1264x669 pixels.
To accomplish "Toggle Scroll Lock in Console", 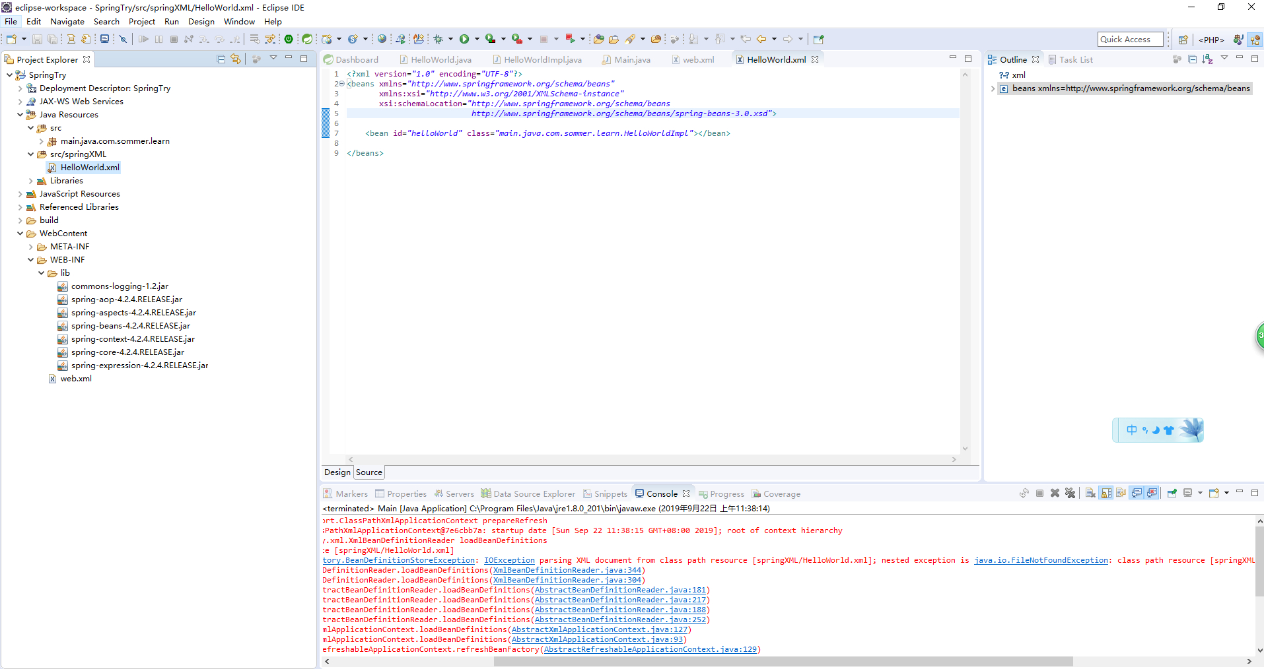I will [1106, 494].
